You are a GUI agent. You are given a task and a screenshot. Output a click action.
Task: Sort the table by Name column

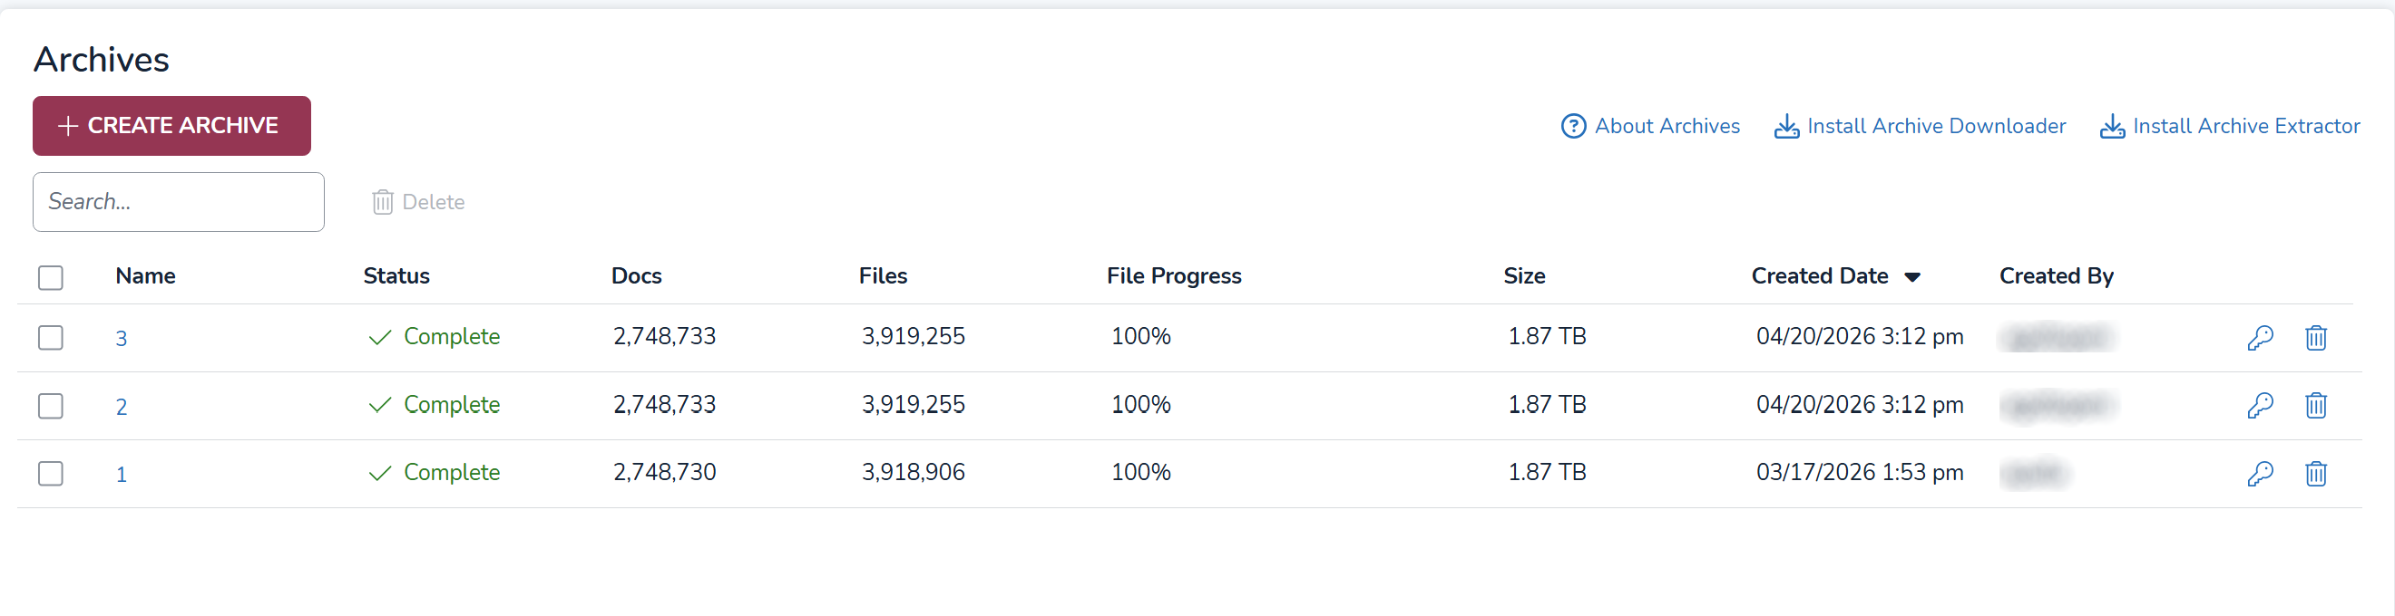(x=145, y=276)
